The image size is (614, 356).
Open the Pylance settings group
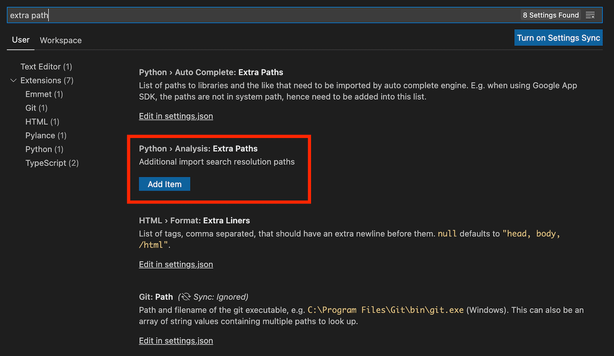45,135
